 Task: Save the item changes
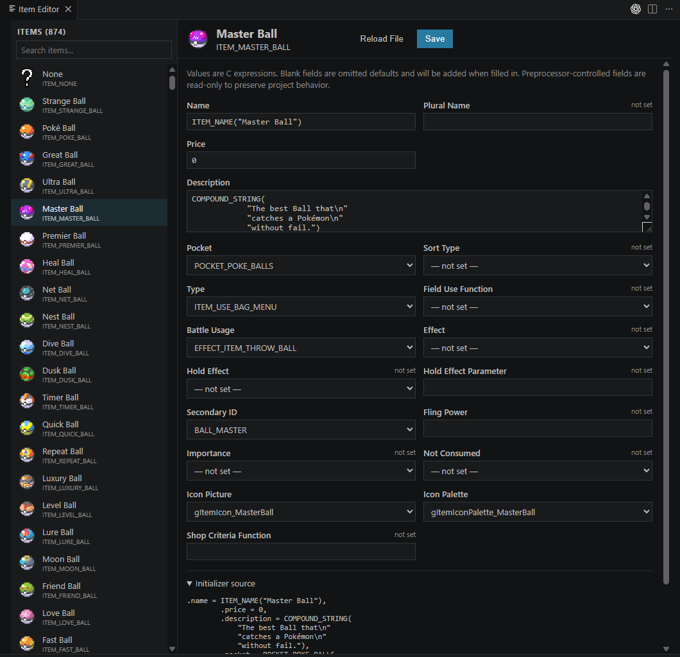coord(434,38)
